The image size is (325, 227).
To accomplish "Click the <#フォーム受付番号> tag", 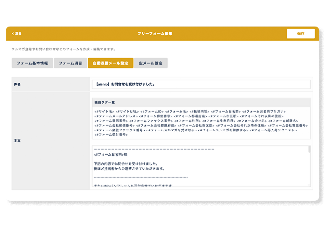I will pyautogui.click(x=111, y=135).
